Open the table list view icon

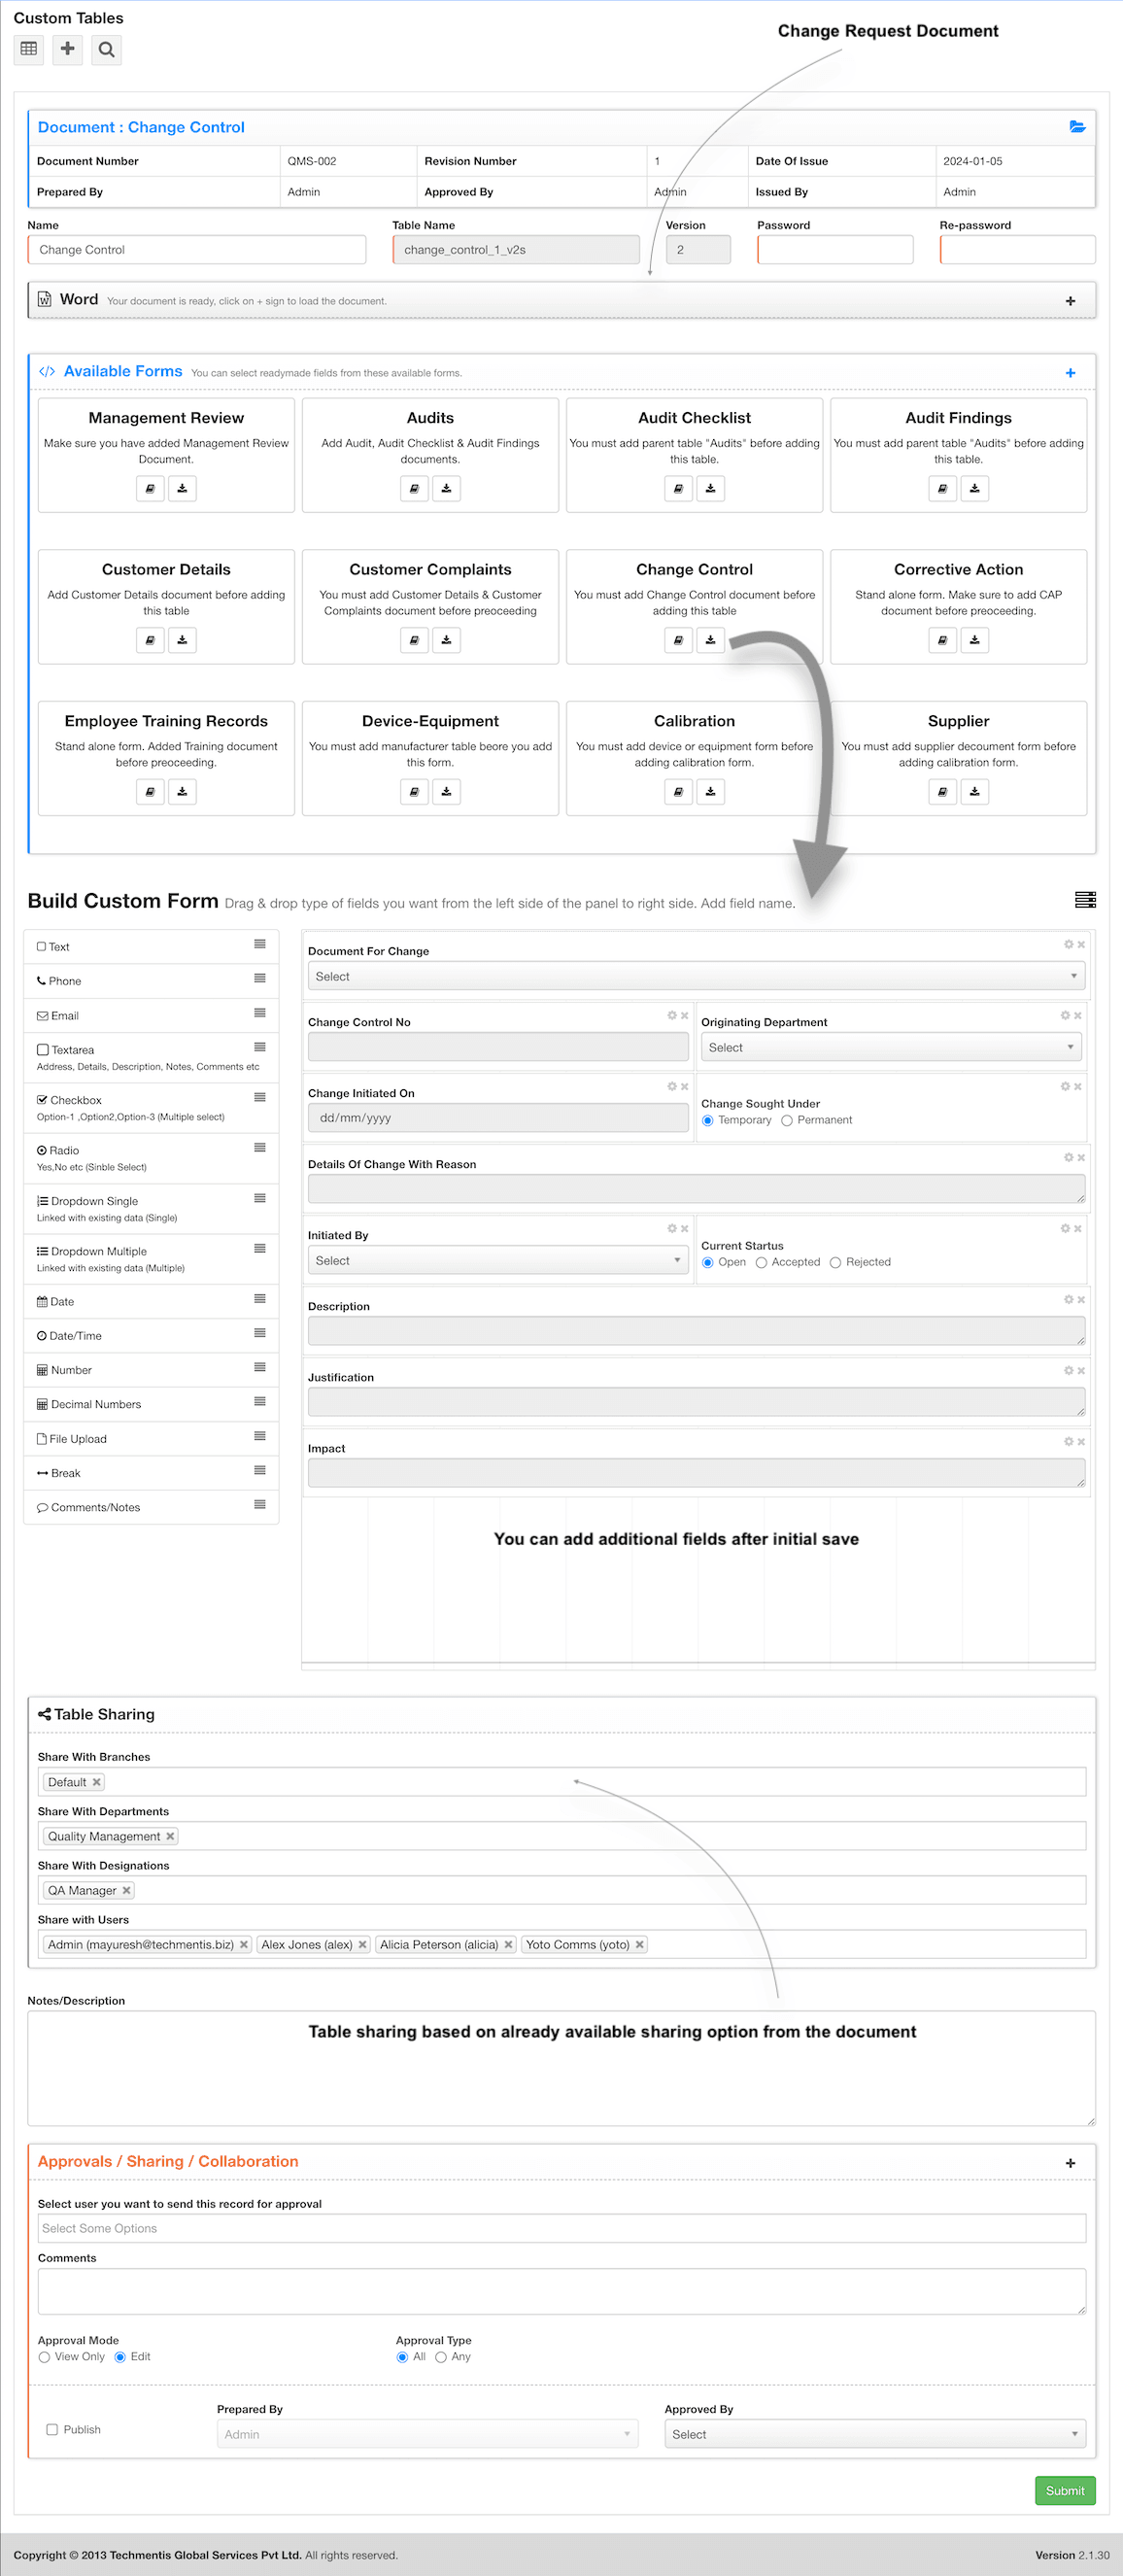[29, 49]
